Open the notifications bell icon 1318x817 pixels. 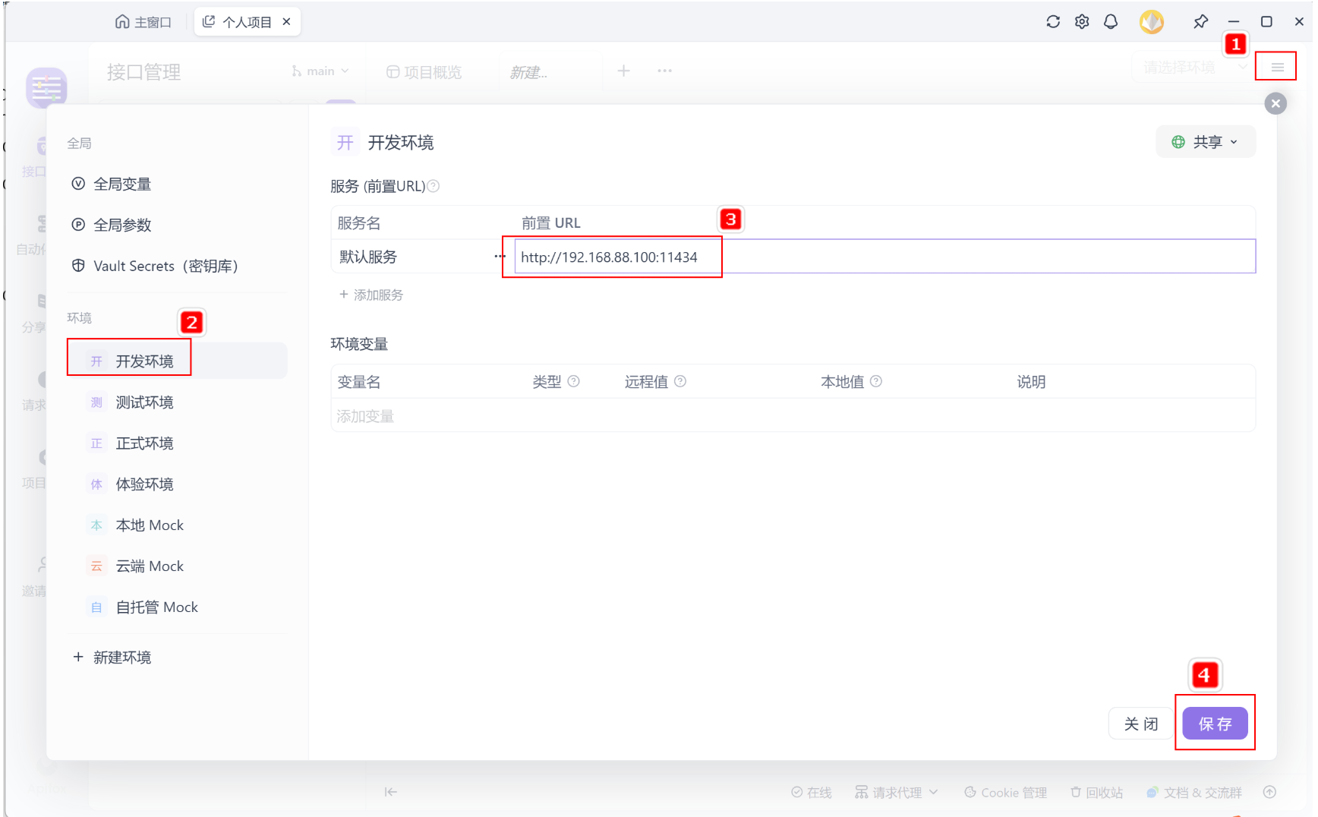coord(1111,22)
